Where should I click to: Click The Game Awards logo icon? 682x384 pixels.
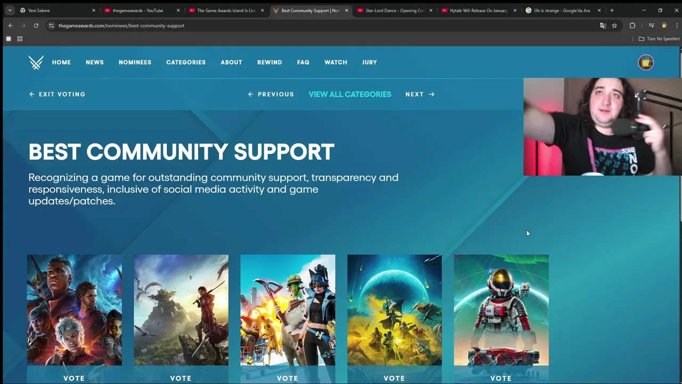36,62
